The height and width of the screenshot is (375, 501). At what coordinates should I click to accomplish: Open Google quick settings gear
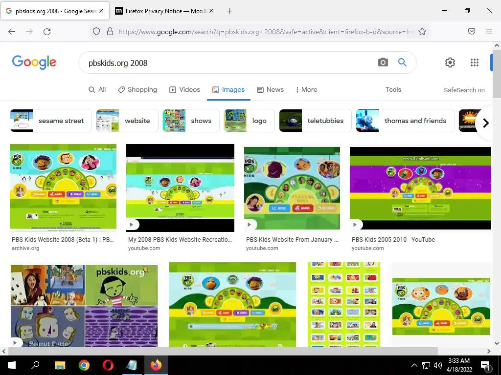coord(450,62)
